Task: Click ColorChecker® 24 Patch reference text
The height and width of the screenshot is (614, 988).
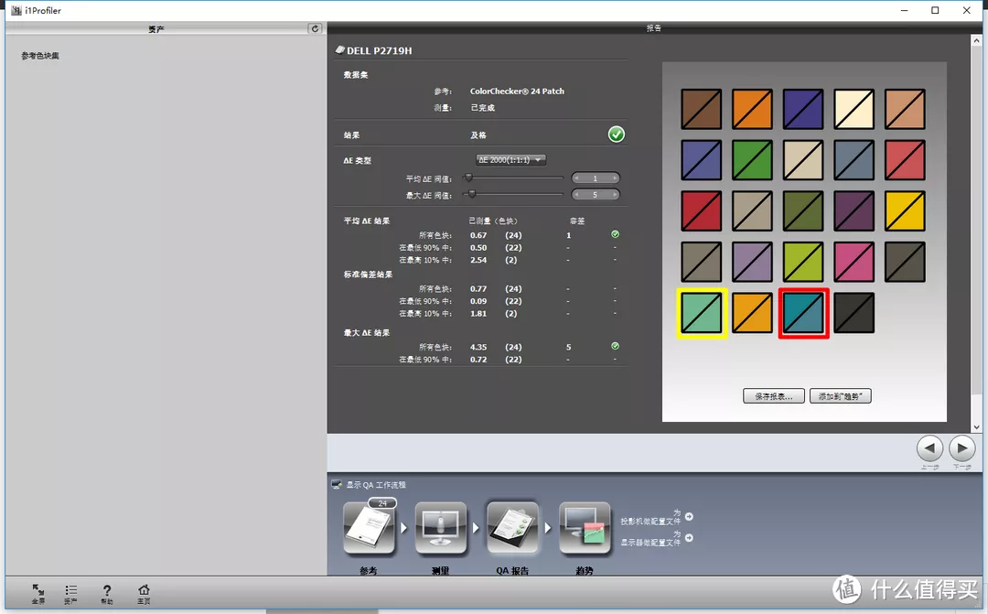Action: (x=517, y=91)
